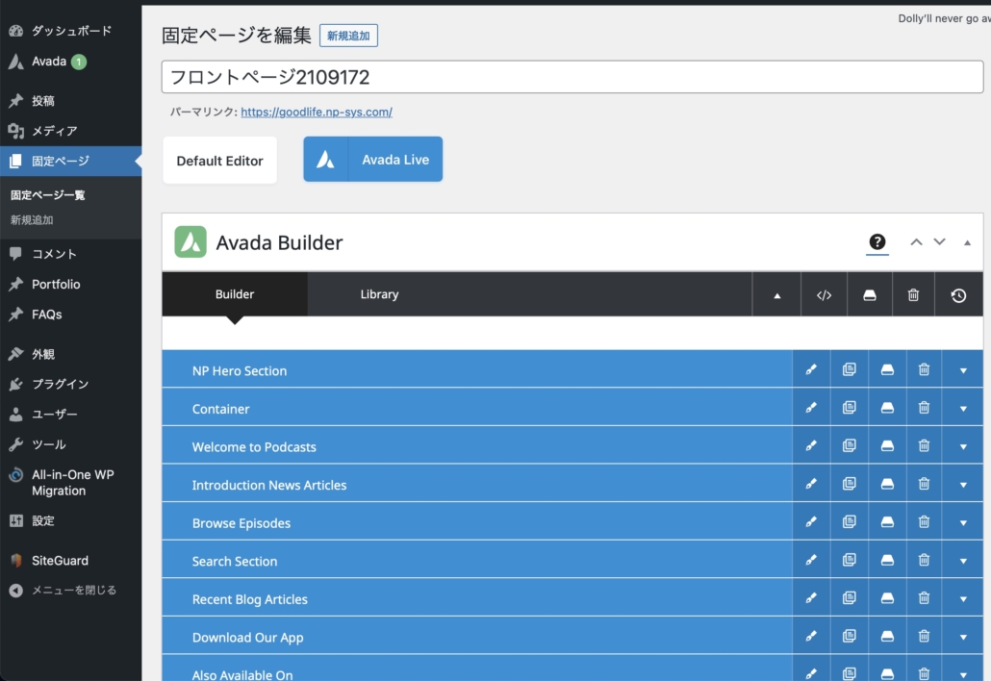Edit the NP Hero Section container
991x681 pixels.
pyautogui.click(x=811, y=369)
